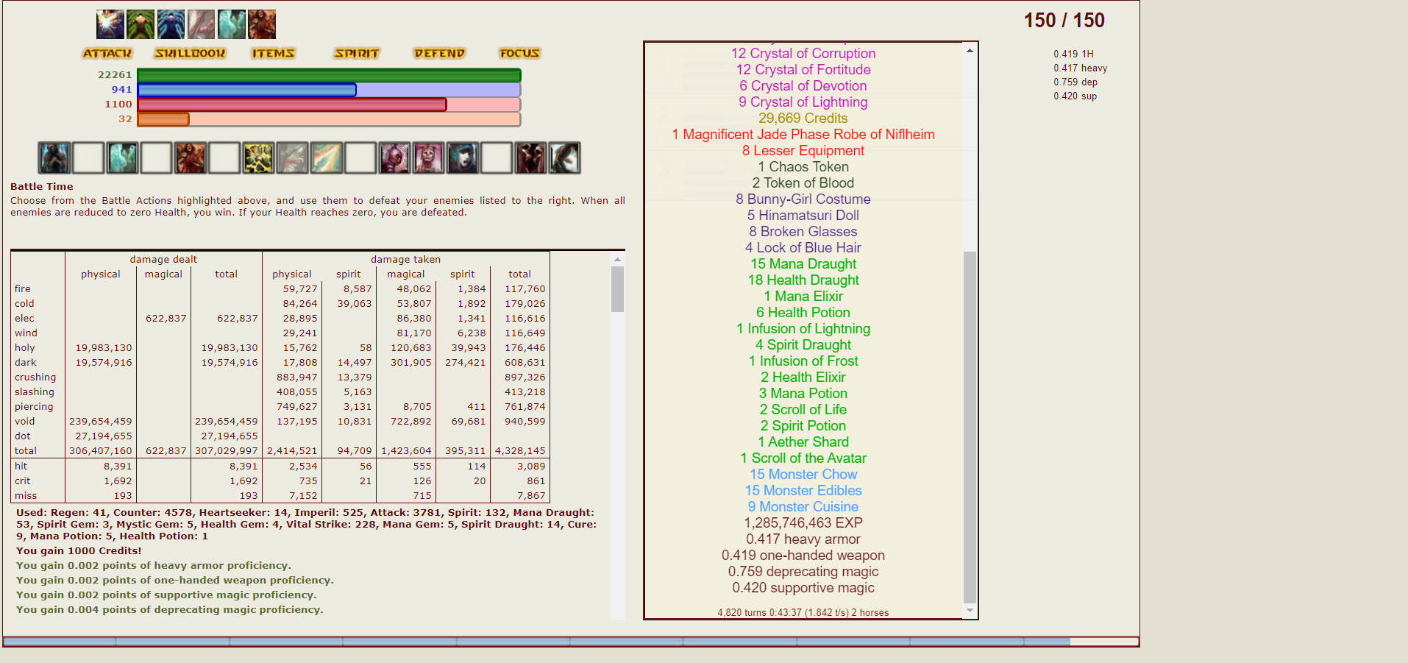Click the green aura status effect icon
The height and width of the screenshot is (663, 1408).
[x=141, y=24]
